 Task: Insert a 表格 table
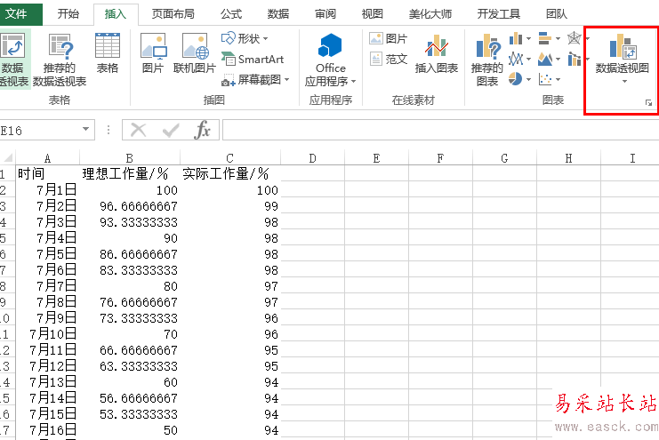coord(108,53)
